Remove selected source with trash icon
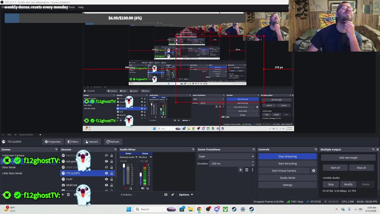 point(68,195)
